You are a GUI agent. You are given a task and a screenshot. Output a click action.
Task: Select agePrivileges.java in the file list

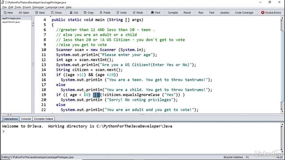click(11, 18)
